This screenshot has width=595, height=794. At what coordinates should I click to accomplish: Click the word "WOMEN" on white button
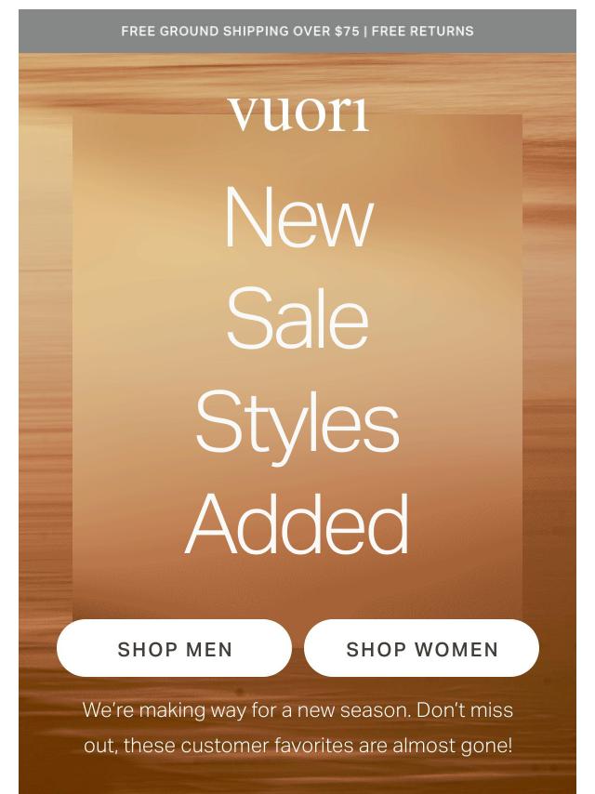pyautogui.click(x=456, y=650)
